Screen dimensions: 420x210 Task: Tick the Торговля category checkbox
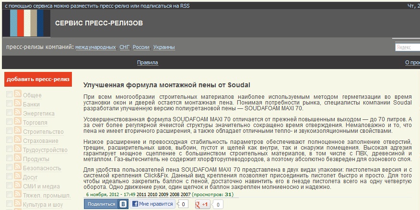pos(10,122)
